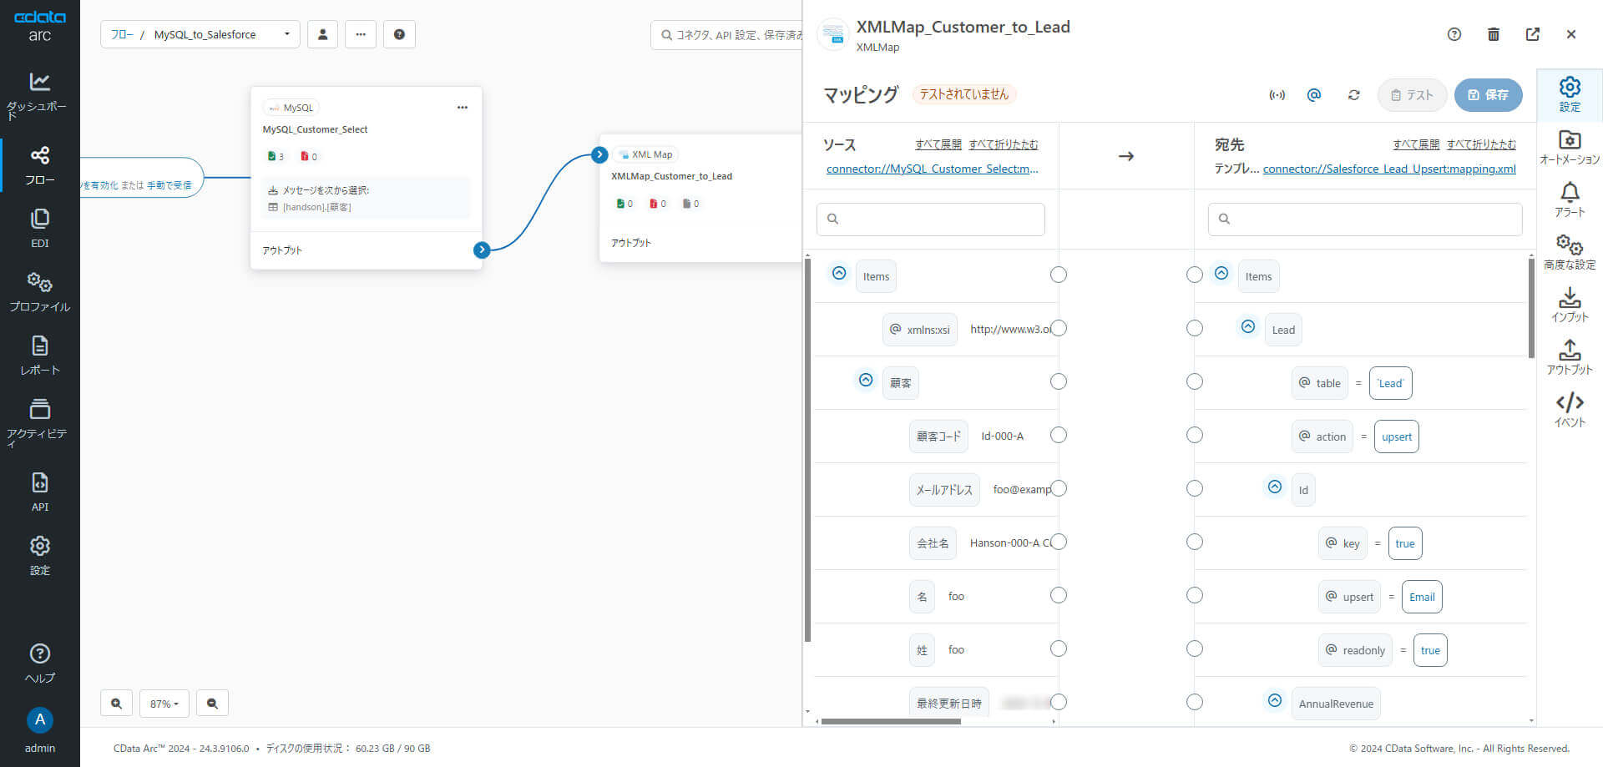
Task: Open the Profile (プロファイル) sidebar section
Action: point(39,292)
